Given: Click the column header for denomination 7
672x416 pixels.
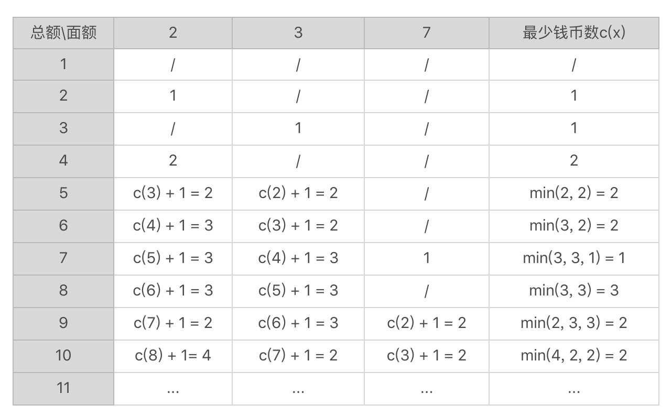Looking at the screenshot, I should click(426, 33).
